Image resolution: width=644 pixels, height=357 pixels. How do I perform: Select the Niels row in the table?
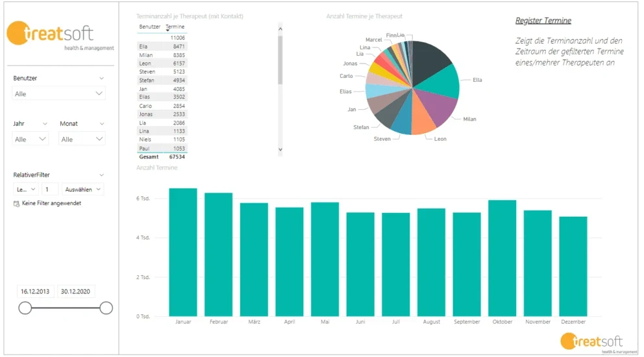pyautogui.click(x=162, y=140)
